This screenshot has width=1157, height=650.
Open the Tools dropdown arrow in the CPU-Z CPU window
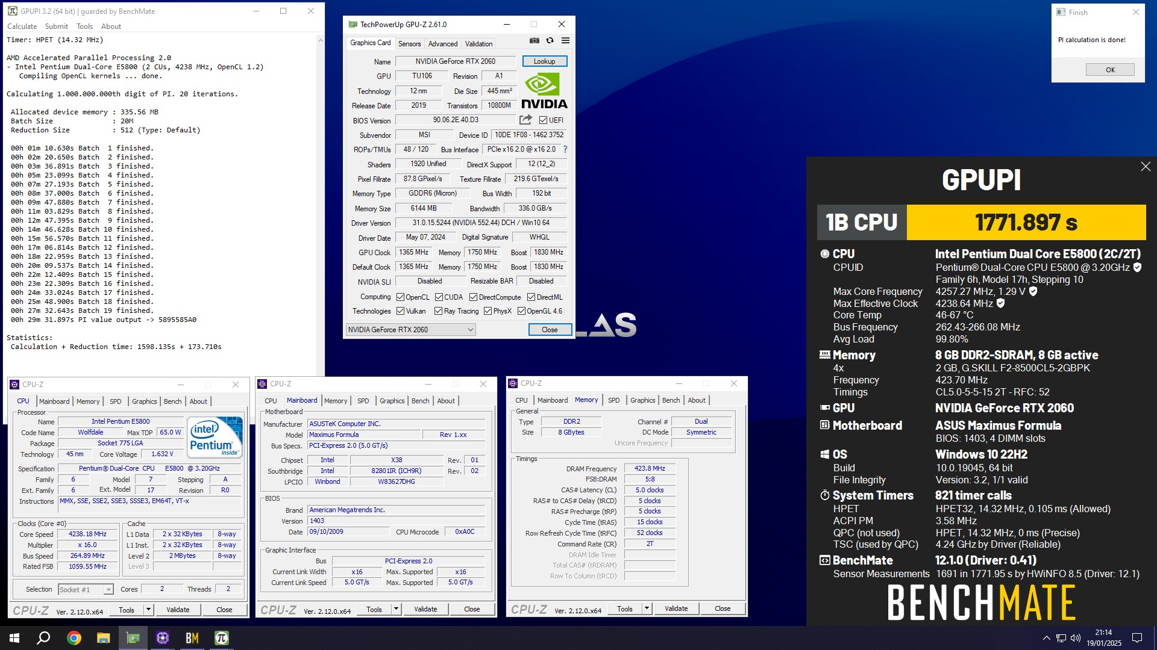coord(148,609)
